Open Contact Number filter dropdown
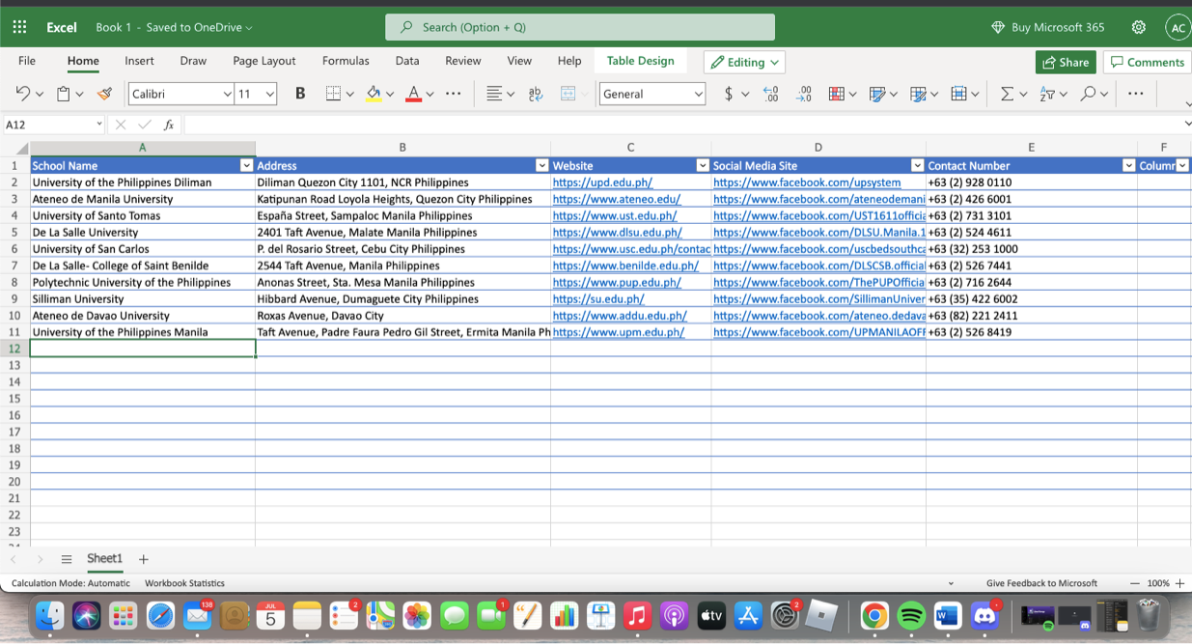 click(1128, 166)
